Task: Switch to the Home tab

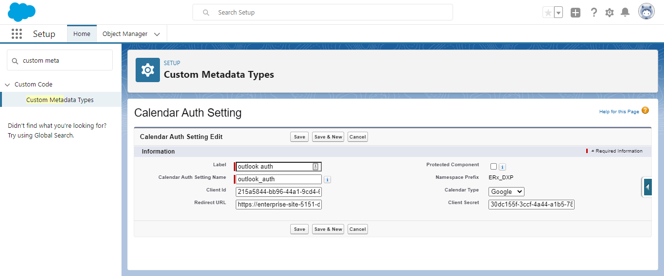Action: (82, 34)
